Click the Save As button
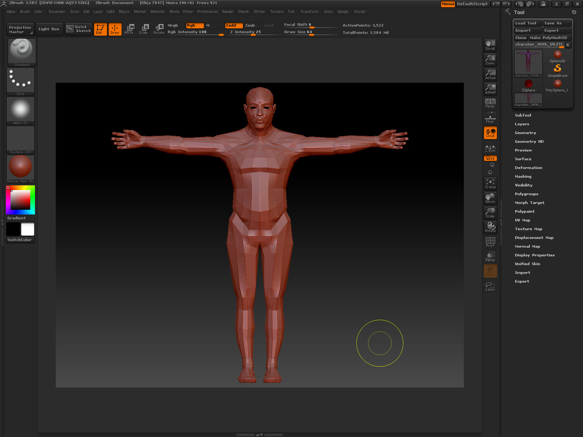This screenshot has height=437, width=583. 557,23
